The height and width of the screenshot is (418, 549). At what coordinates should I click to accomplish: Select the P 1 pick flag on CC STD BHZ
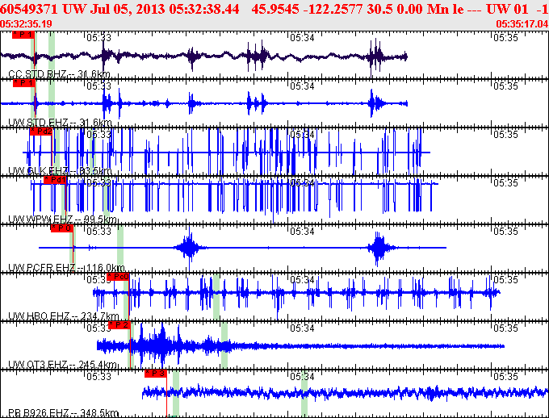tap(23, 35)
